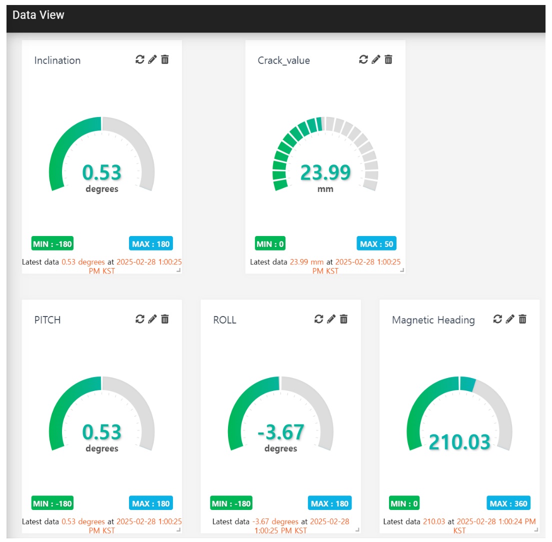Click the Crack_value widget resize handle
552x542 pixels.
coord(402,270)
